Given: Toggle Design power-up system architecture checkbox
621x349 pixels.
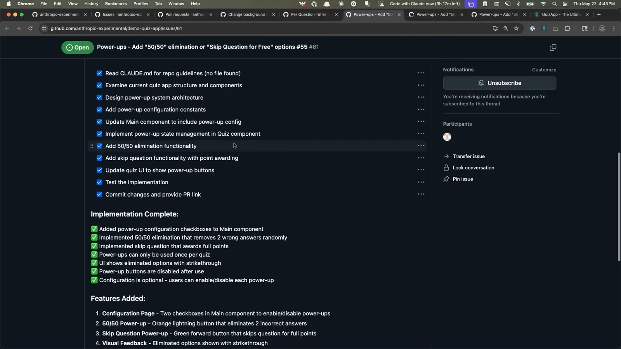Looking at the screenshot, I should coord(99,97).
